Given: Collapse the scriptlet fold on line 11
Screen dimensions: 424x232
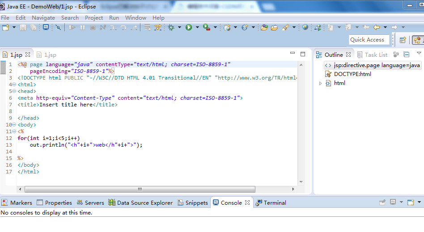Looking at the screenshot, I should pyautogui.click(x=14, y=131).
